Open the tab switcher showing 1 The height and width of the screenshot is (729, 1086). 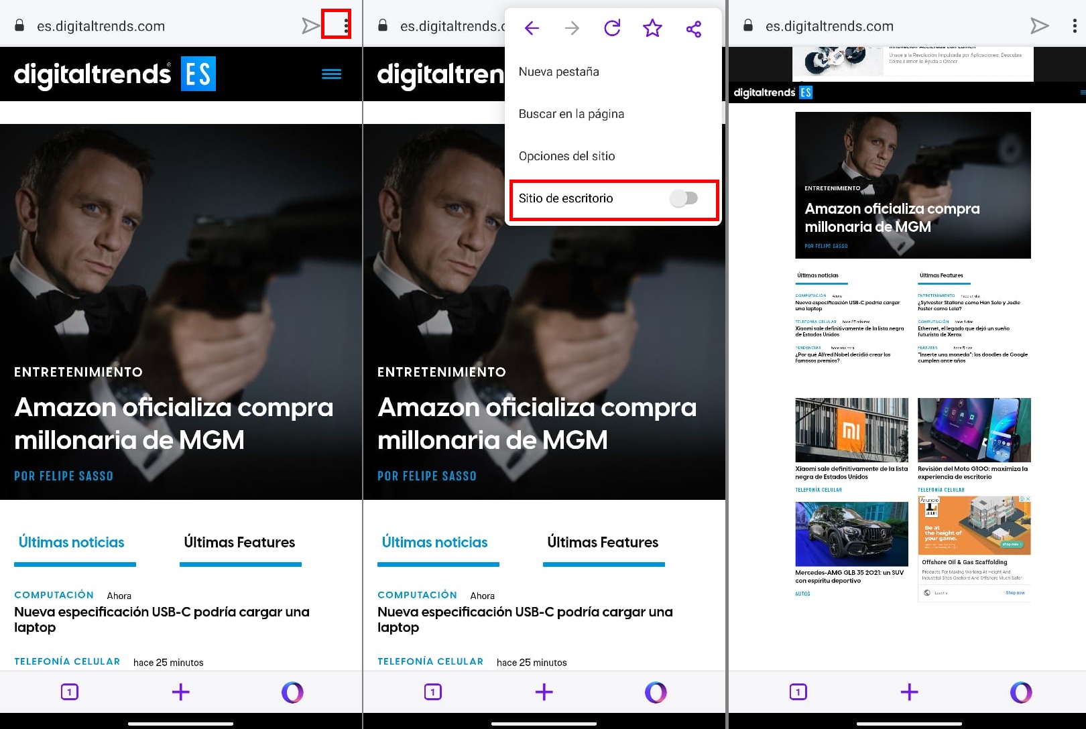click(69, 691)
